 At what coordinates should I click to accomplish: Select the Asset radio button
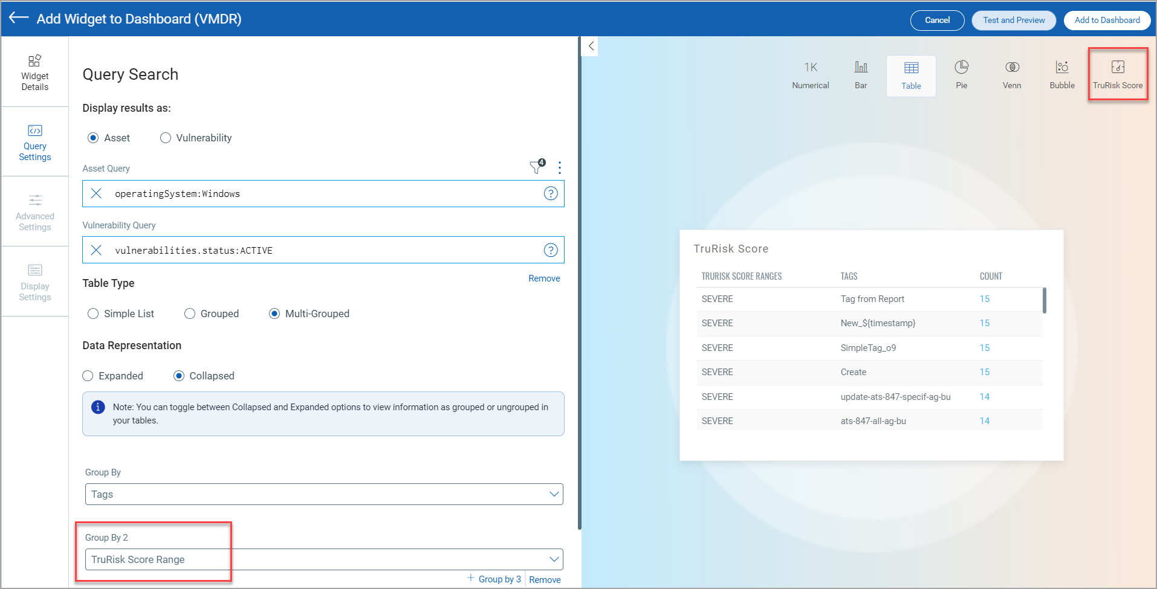point(93,138)
